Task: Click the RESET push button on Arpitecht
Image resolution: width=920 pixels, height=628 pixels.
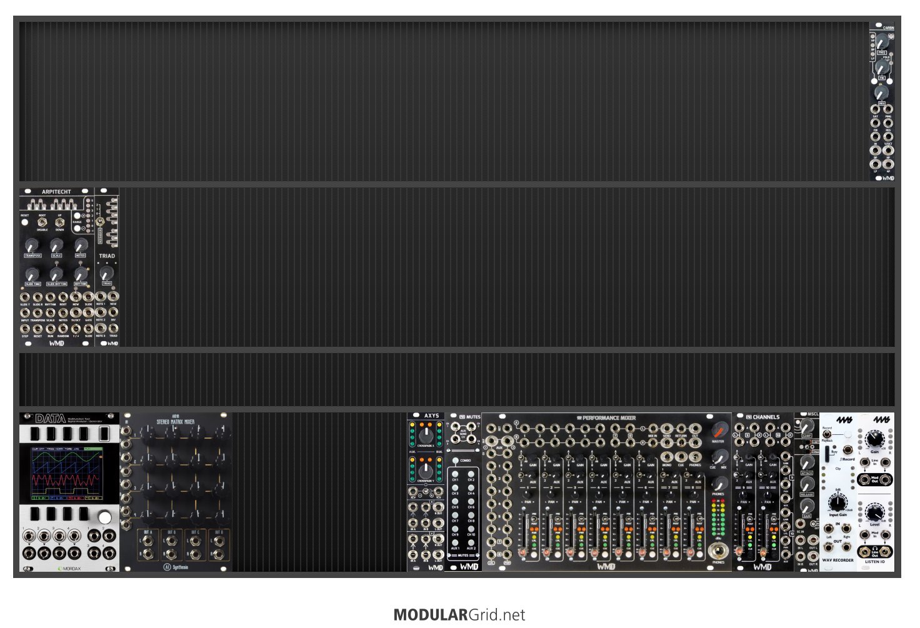Action: click(x=24, y=222)
